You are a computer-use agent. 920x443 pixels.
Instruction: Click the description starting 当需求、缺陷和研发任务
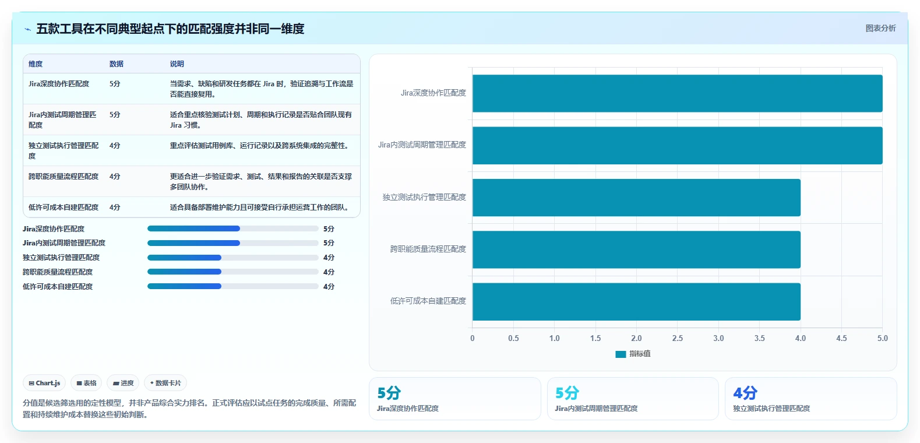[x=262, y=89]
